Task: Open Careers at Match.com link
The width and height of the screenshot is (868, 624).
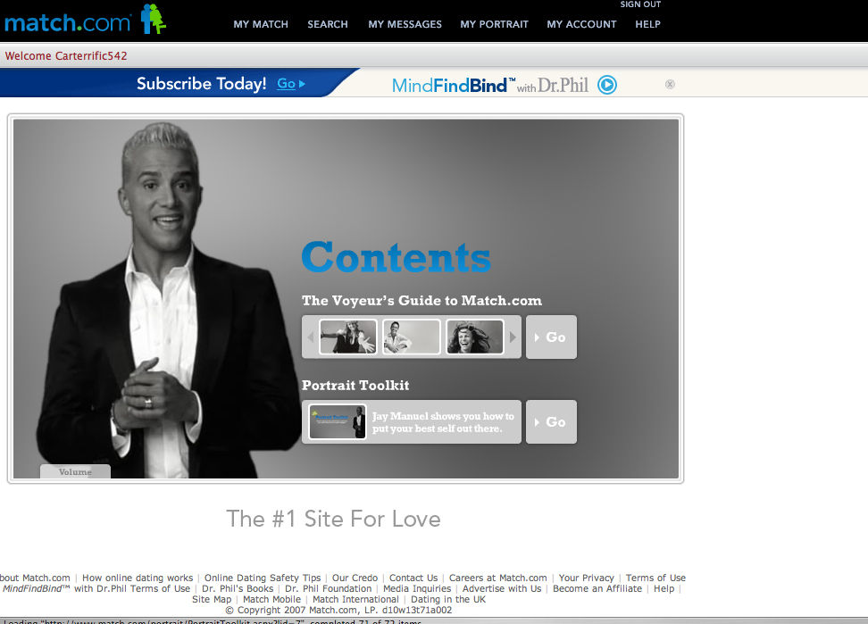Action: tap(497, 578)
